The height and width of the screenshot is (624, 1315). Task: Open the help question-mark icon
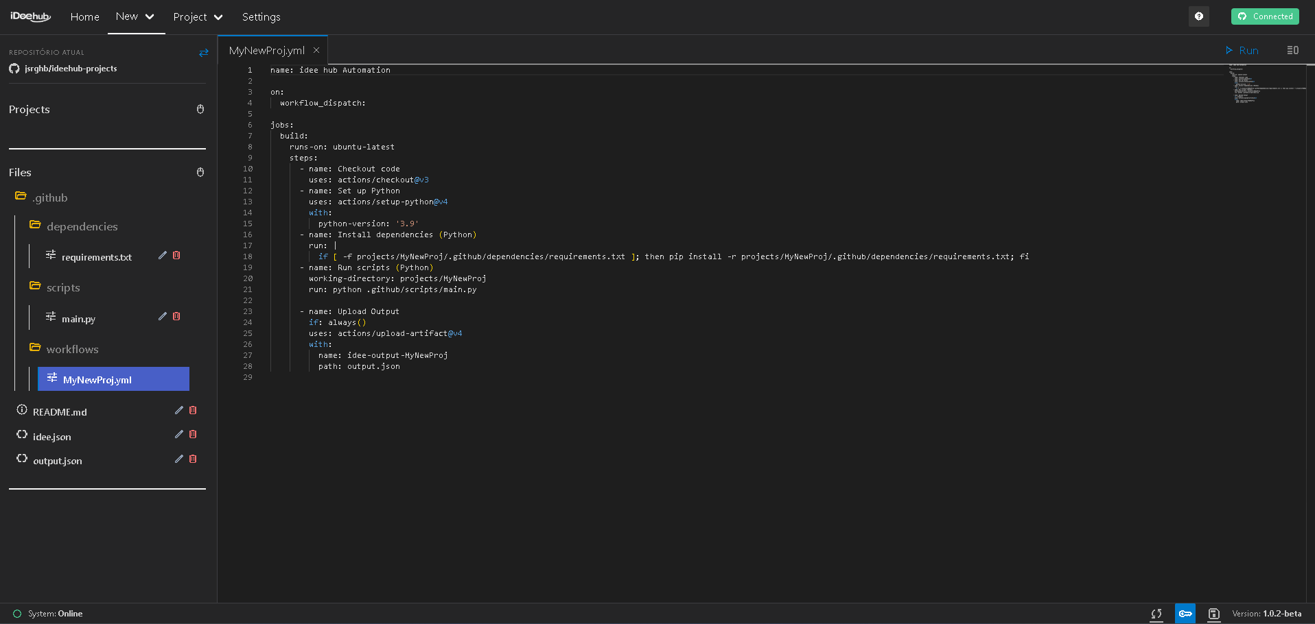pyautogui.click(x=1199, y=16)
